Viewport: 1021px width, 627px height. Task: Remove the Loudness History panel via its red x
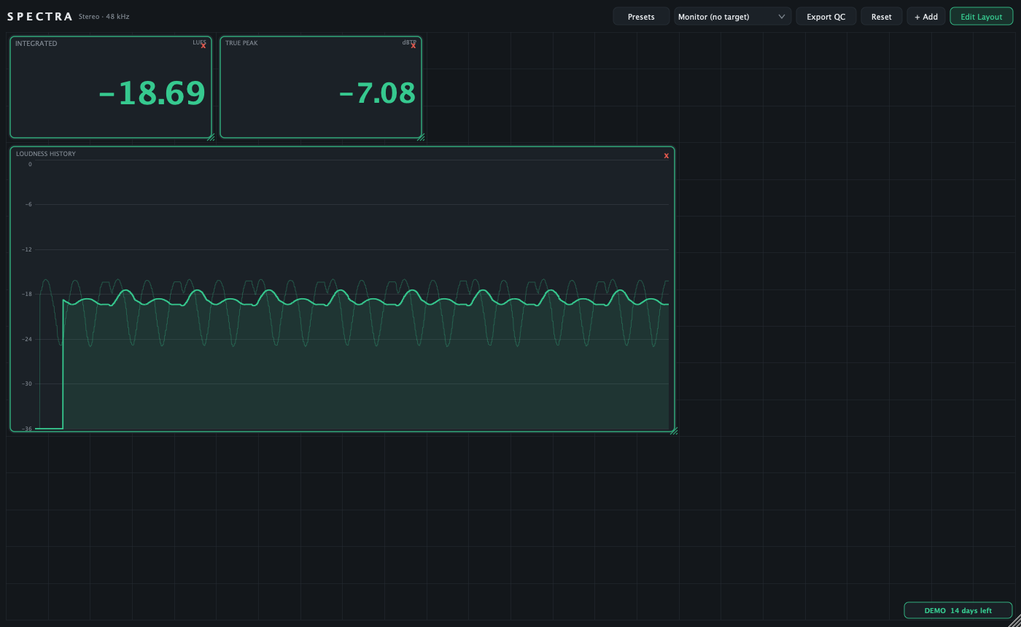[666, 155]
